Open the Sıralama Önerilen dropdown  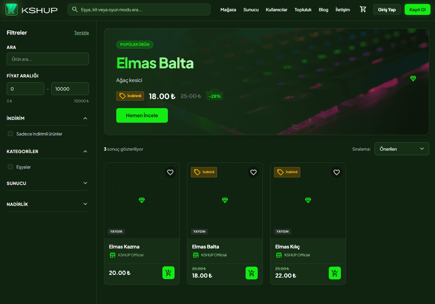pyautogui.click(x=402, y=149)
